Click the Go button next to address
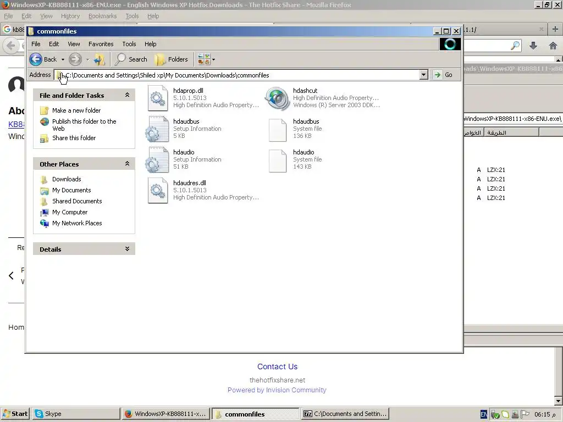The width and height of the screenshot is (563, 422). [x=443, y=75]
